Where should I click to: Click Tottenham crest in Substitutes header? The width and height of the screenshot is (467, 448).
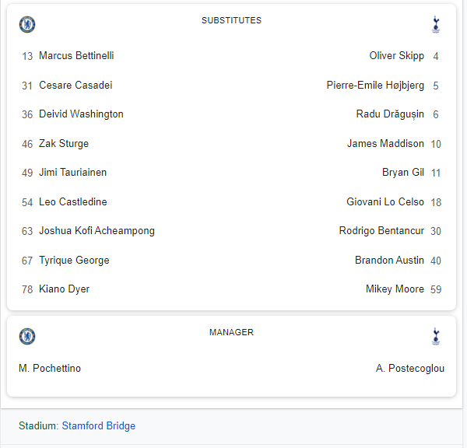coord(436,24)
